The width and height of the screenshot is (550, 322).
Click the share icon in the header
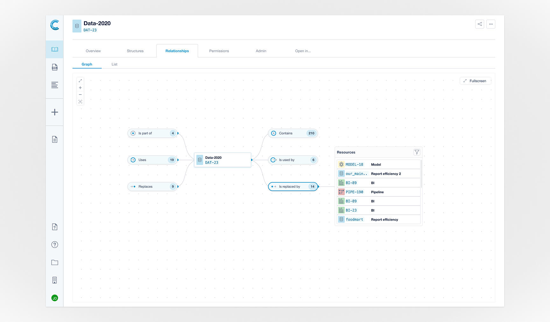pos(479,24)
